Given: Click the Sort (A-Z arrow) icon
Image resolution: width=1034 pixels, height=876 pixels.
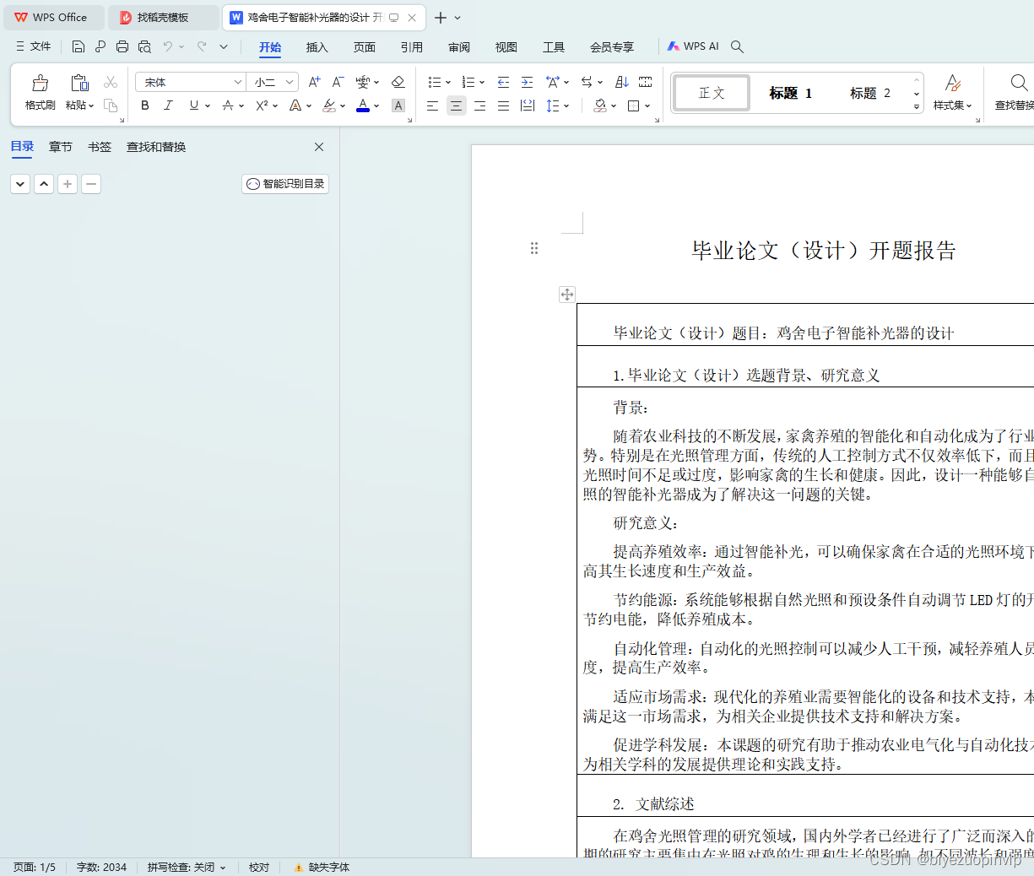Looking at the screenshot, I should coord(622,82).
